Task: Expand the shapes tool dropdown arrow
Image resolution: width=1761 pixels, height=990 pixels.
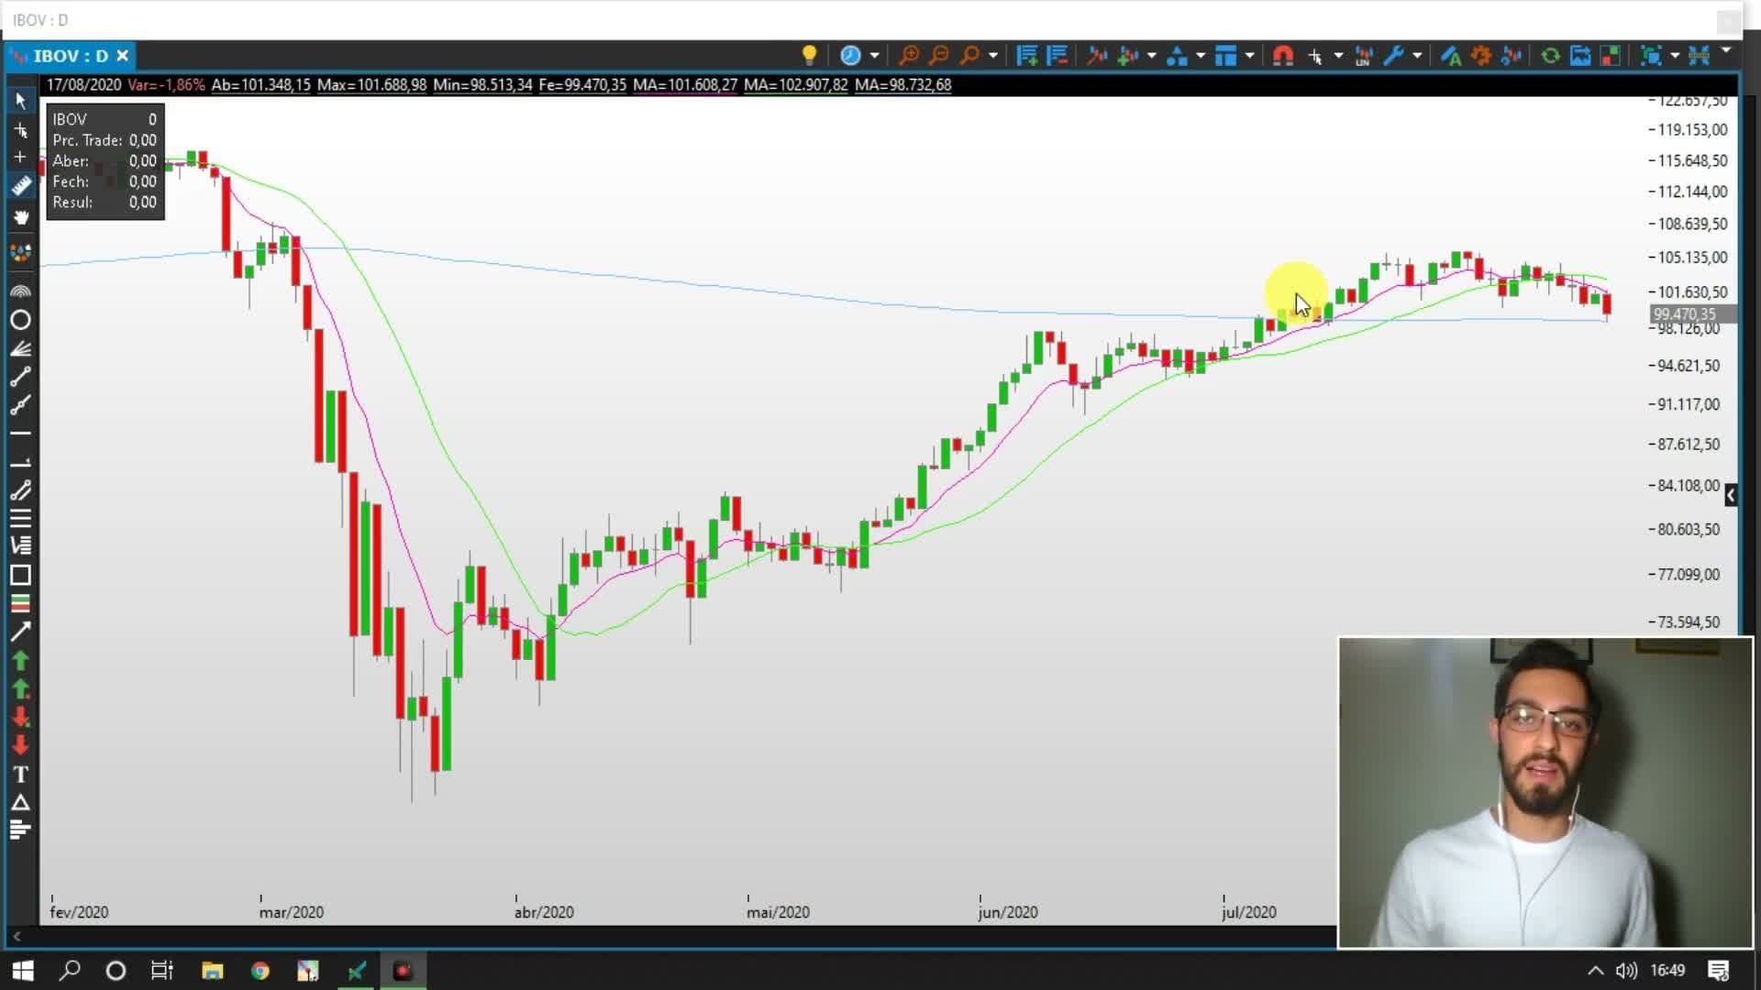Action: pos(1200,56)
